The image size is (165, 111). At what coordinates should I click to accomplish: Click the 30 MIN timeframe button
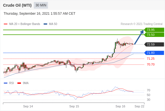(x=41, y=5)
